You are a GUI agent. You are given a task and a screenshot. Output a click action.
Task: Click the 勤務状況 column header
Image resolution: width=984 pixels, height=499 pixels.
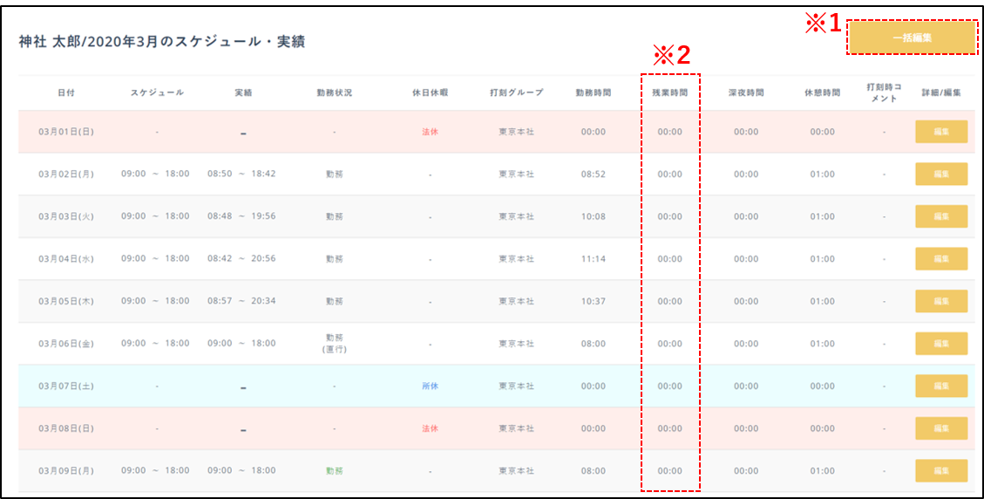pyautogui.click(x=334, y=92)
